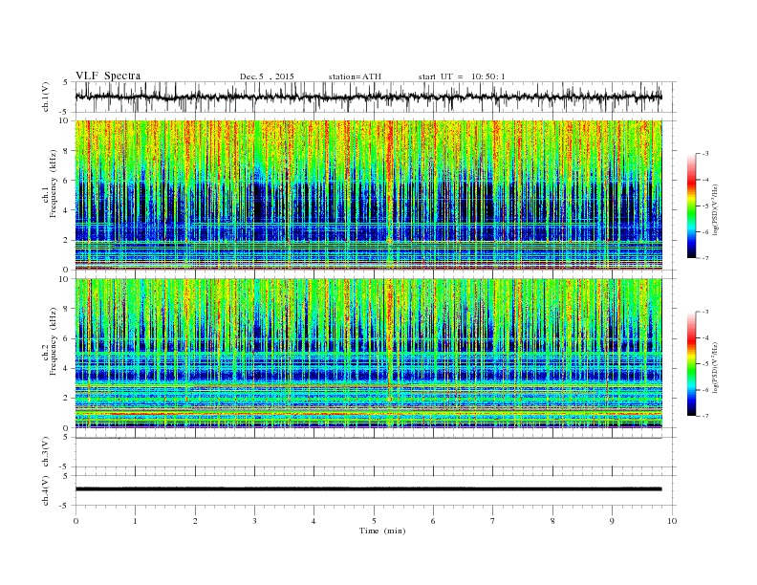Click the "ch.1 Frequency (kHz)" axis label
The height and width of the screenshot is (585, 757).
point(50,184)
